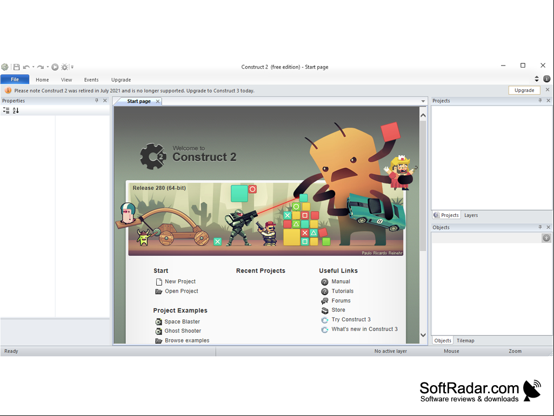This screenshot has width=554, height=416.
Task: Click the start page vertical scrollbar thumb
Action: click(423, 186)
